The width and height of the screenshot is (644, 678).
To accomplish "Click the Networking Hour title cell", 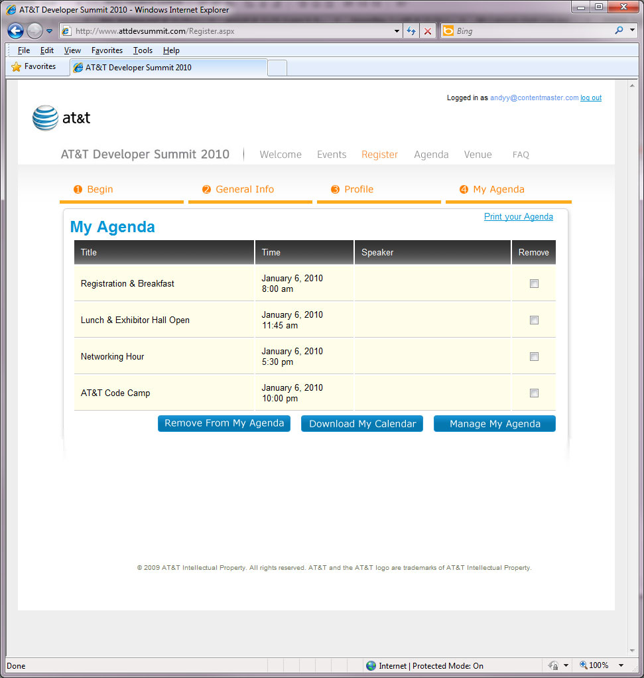I will pos(164,357).
